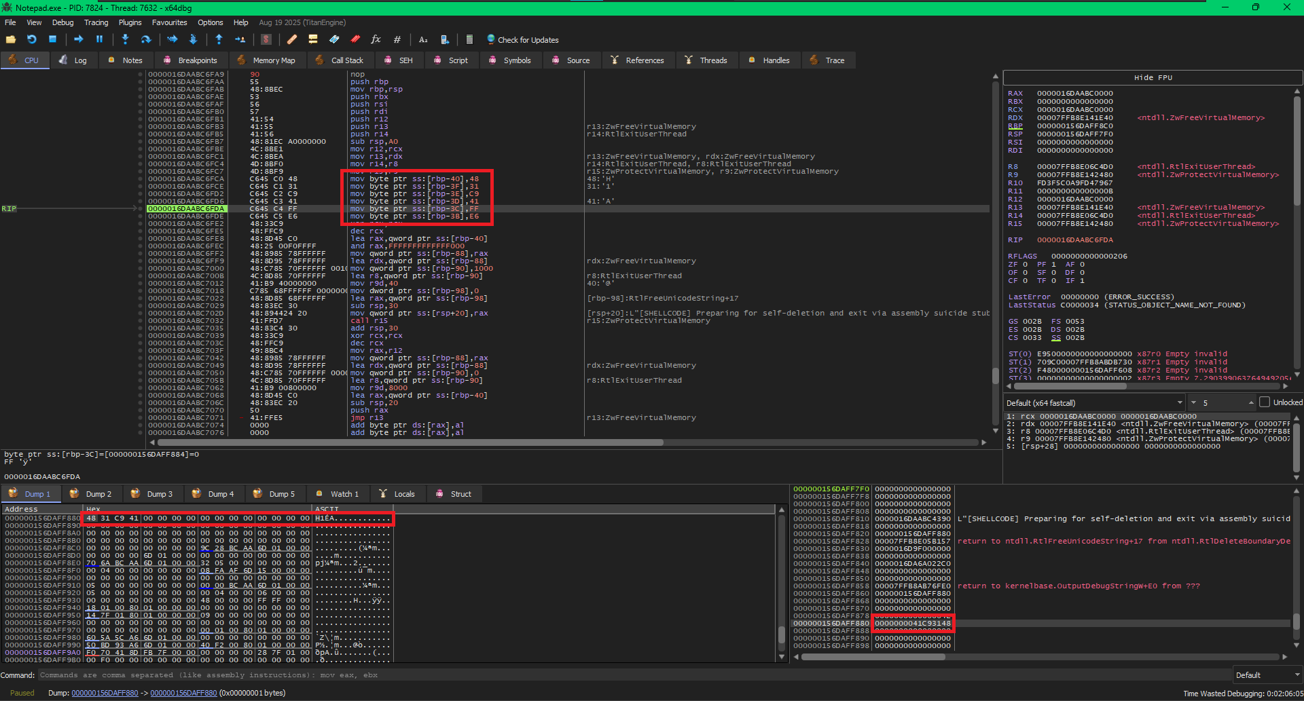1304x701 pixels.
Task: Click Check for Updates
Action: (x=527, y=40)
